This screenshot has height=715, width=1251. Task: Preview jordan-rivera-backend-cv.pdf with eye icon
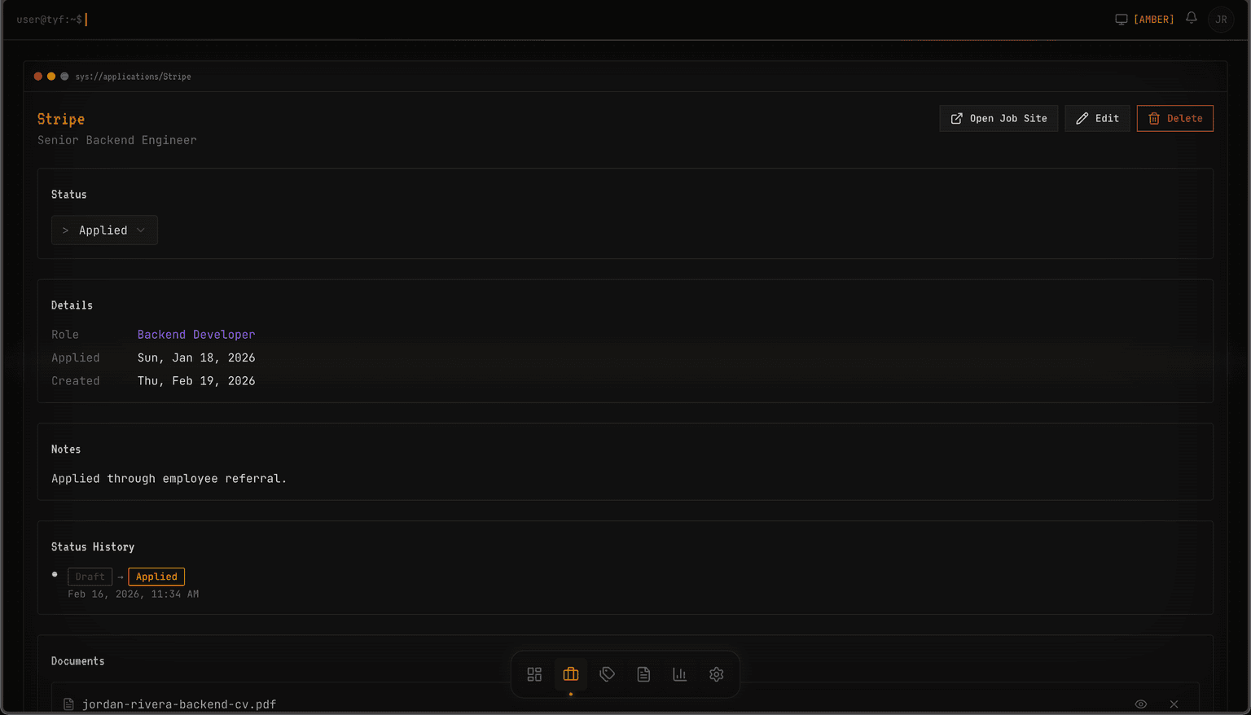click(x=1141, y=704)
